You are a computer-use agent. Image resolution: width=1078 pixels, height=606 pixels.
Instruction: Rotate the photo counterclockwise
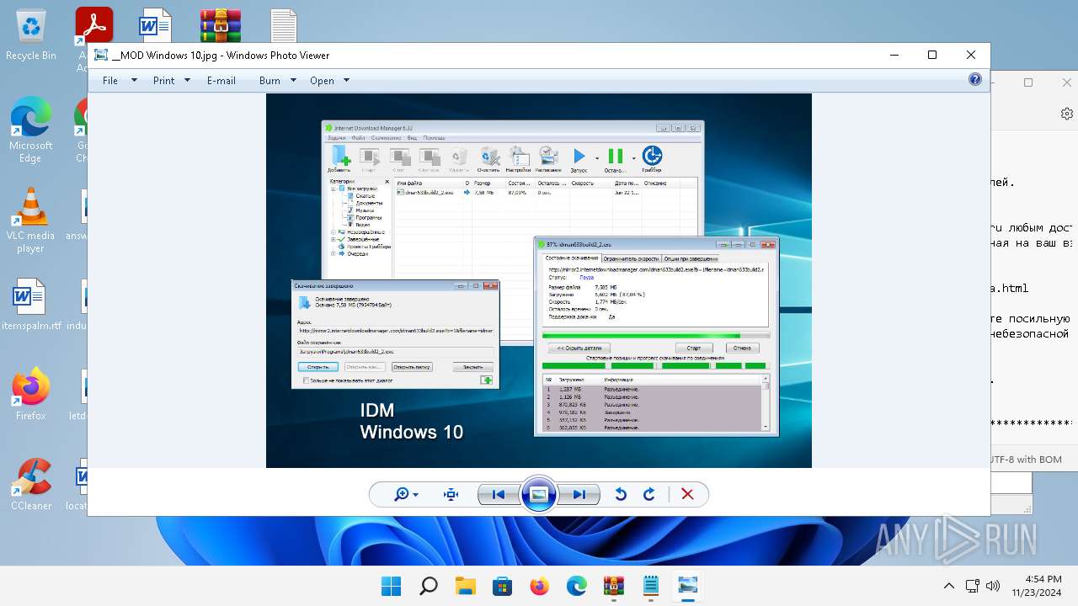(x=621, y=495)
